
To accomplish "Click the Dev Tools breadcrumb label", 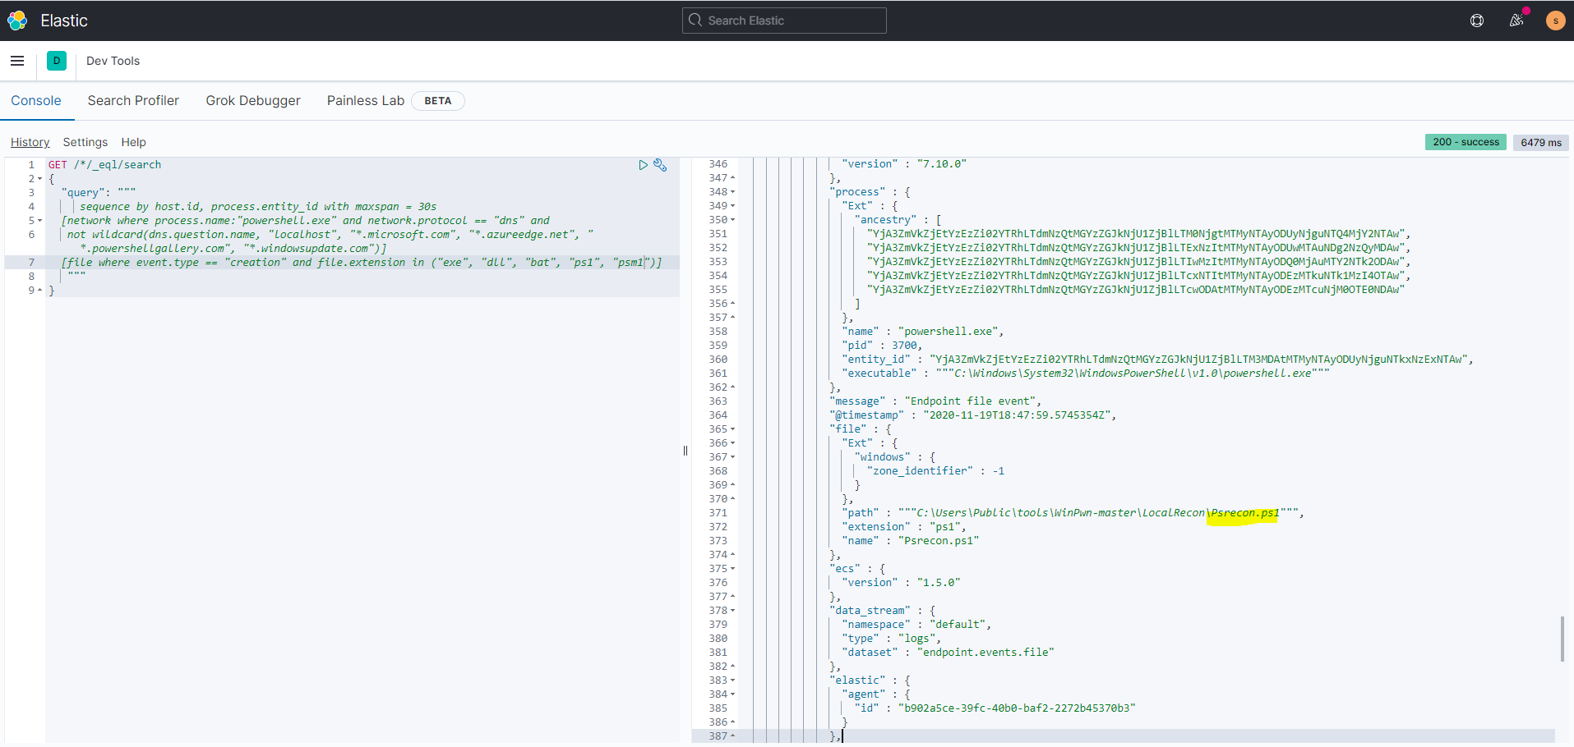I will [x=113, y=61].
